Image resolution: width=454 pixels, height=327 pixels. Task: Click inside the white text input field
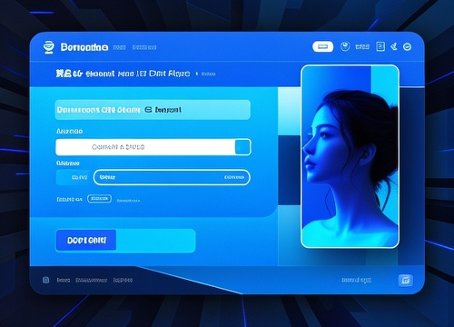145,147
